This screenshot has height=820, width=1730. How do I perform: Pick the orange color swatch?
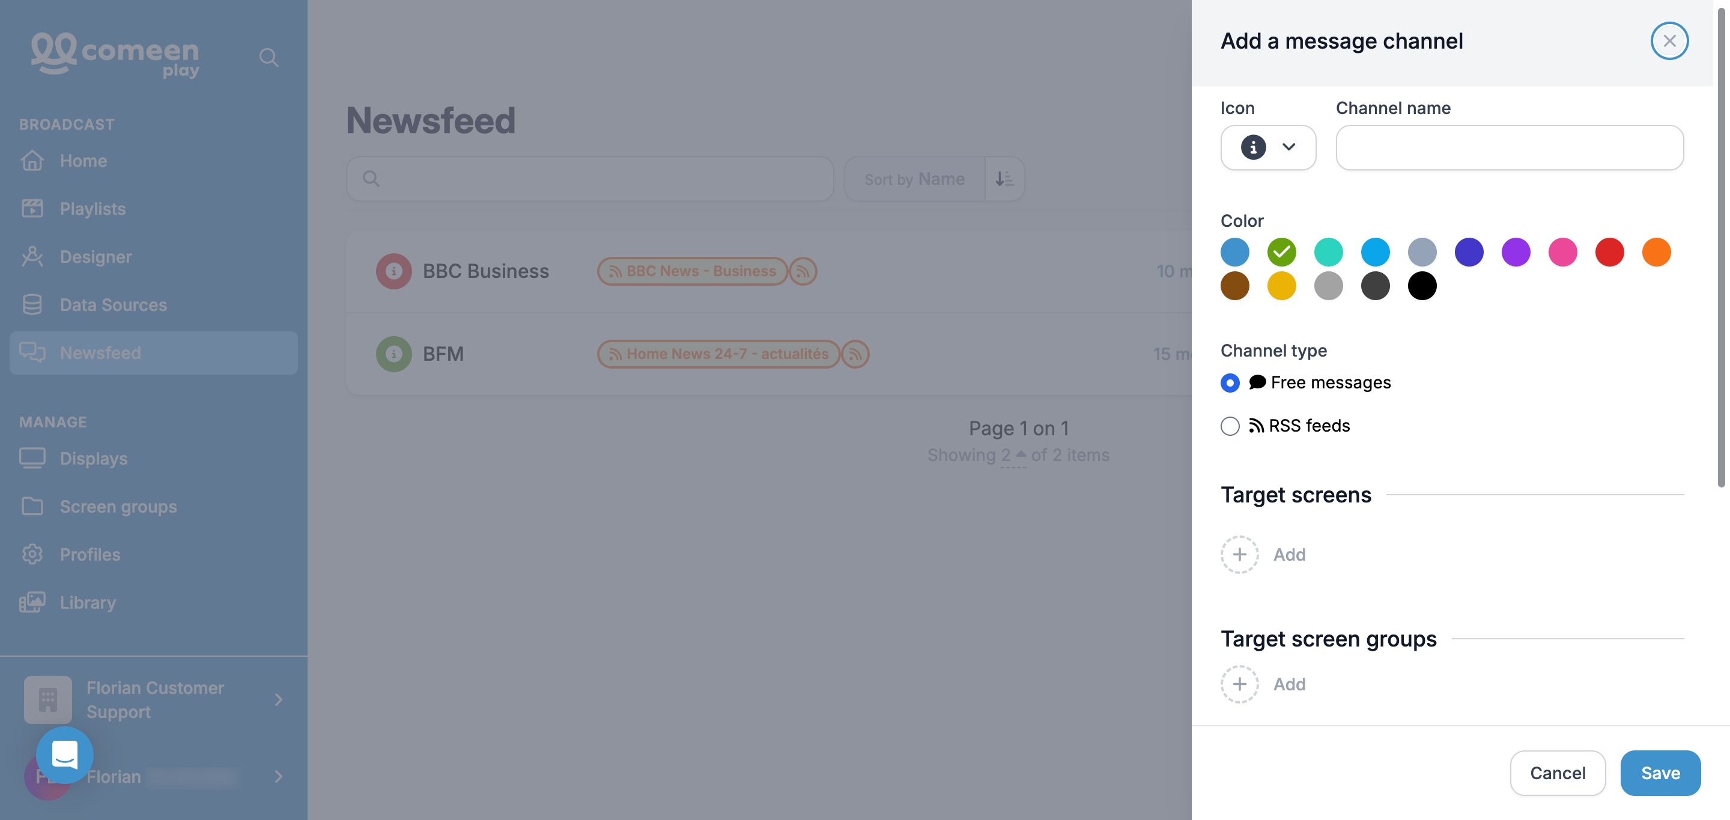(1657, 252)
